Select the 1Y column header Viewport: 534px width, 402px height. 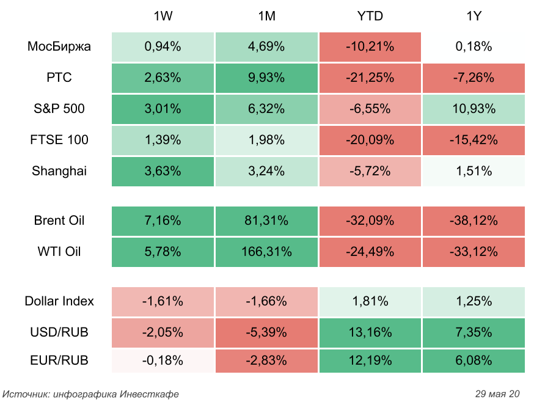[x=474, y=16]
